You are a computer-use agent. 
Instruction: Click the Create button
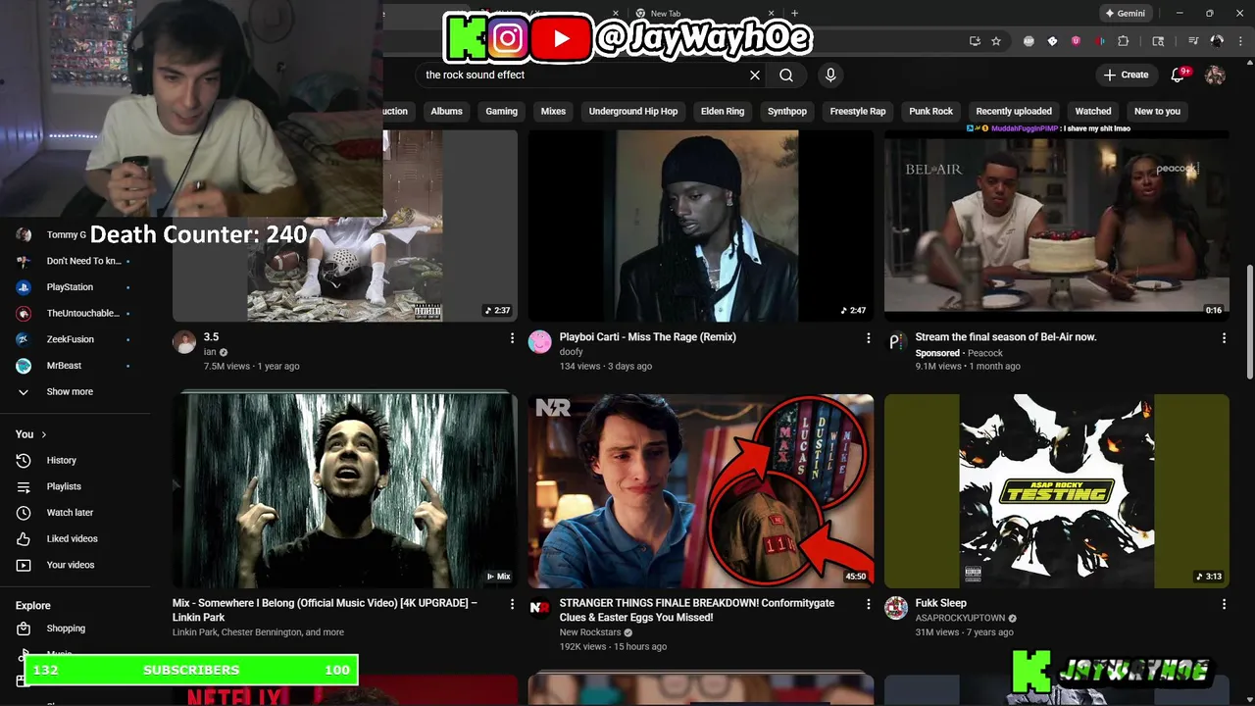click(1126, 75)
